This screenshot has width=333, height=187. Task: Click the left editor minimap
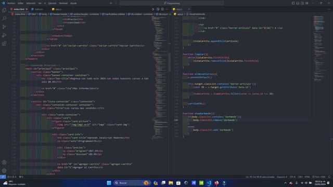point(160,77)
